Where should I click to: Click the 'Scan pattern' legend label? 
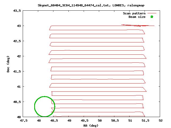coord(134,13)
